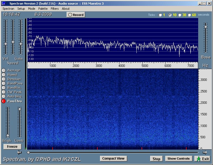Select the 1 second ticks option
The image size is (213, 165).
coord(160,15)
